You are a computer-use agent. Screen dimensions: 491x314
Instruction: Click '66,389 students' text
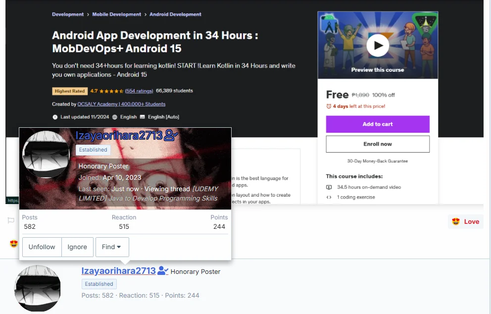point(174,91)
